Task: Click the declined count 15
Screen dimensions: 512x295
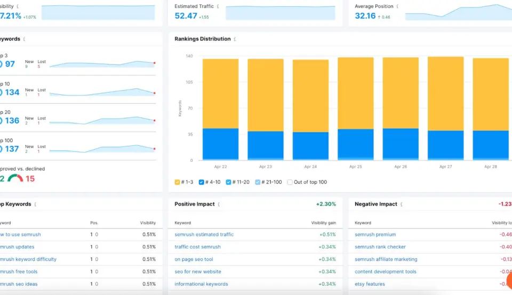Action: (30, 178)
